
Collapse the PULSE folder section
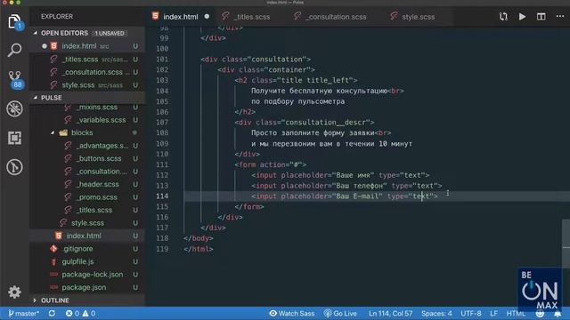[x=52, y=98]
